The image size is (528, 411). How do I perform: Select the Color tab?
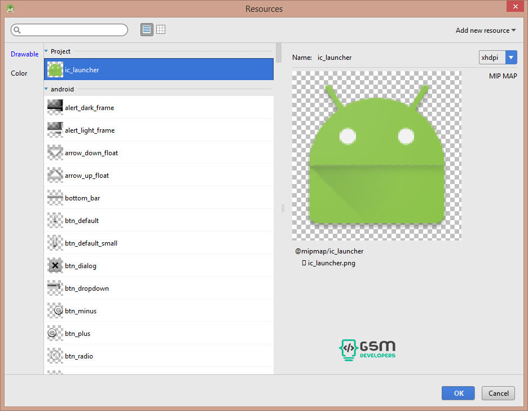coord(19,73)
